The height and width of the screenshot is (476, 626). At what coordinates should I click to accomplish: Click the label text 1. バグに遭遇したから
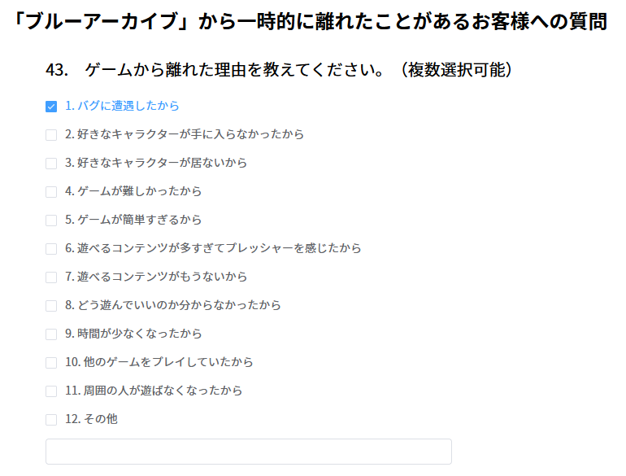click(122, 106)
